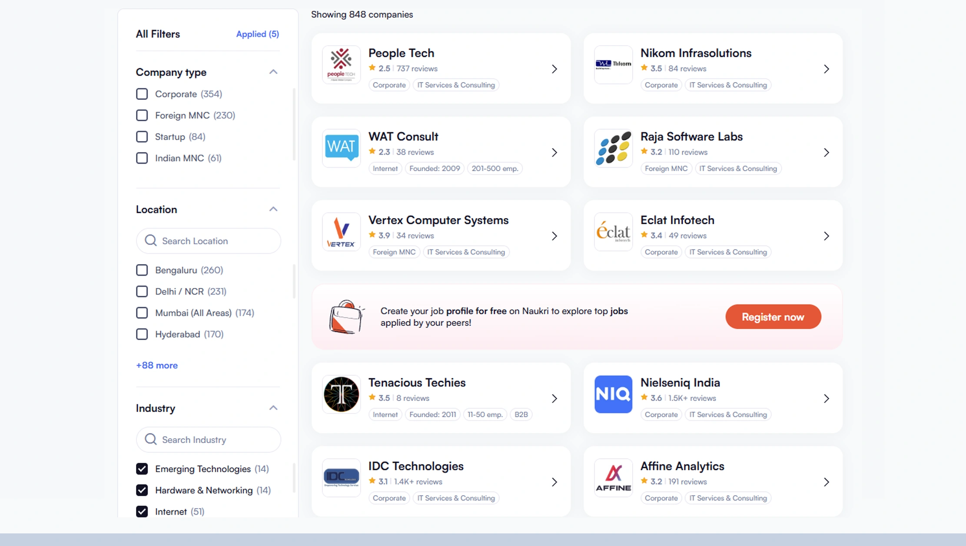Open the Applied (5) filters link
Viewport: 966px width, 546px height.
[257, 34]
